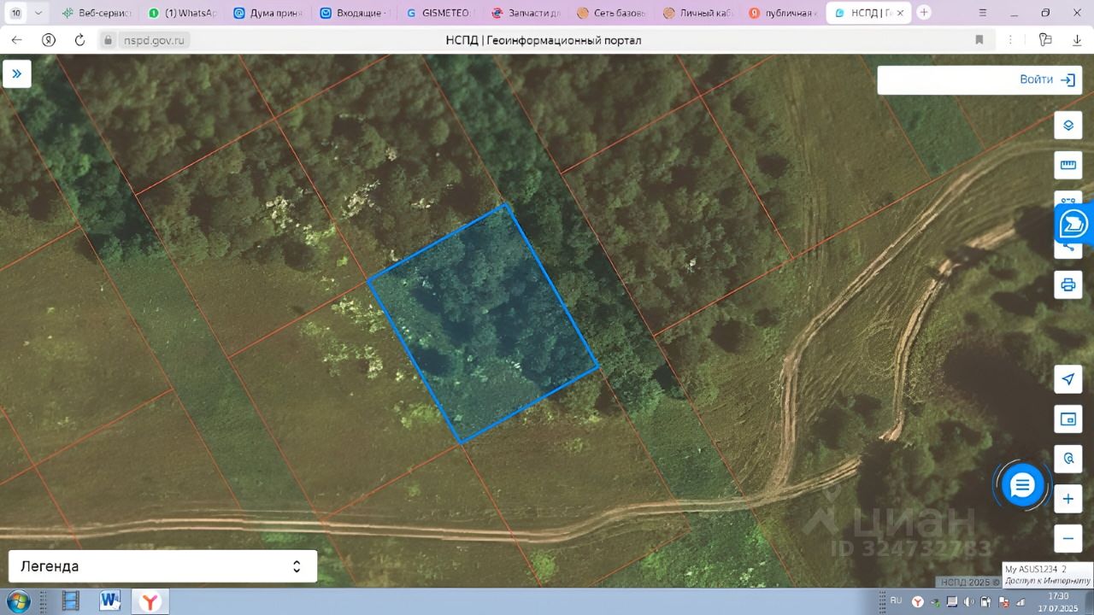Open the GISMETEO tab
This screenshot has width=1094, height=615.
click(439, 13)
